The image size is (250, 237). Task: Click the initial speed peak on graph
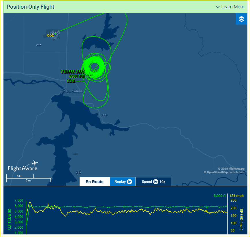click(30, 202)
